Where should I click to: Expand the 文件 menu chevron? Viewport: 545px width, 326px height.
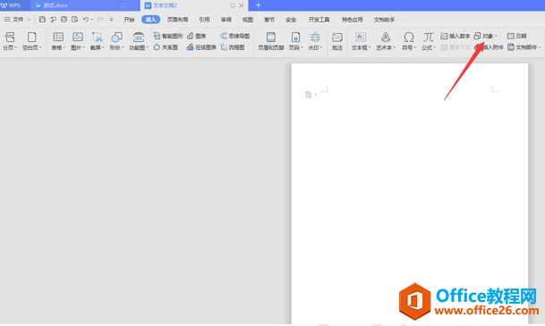(29, 20)
